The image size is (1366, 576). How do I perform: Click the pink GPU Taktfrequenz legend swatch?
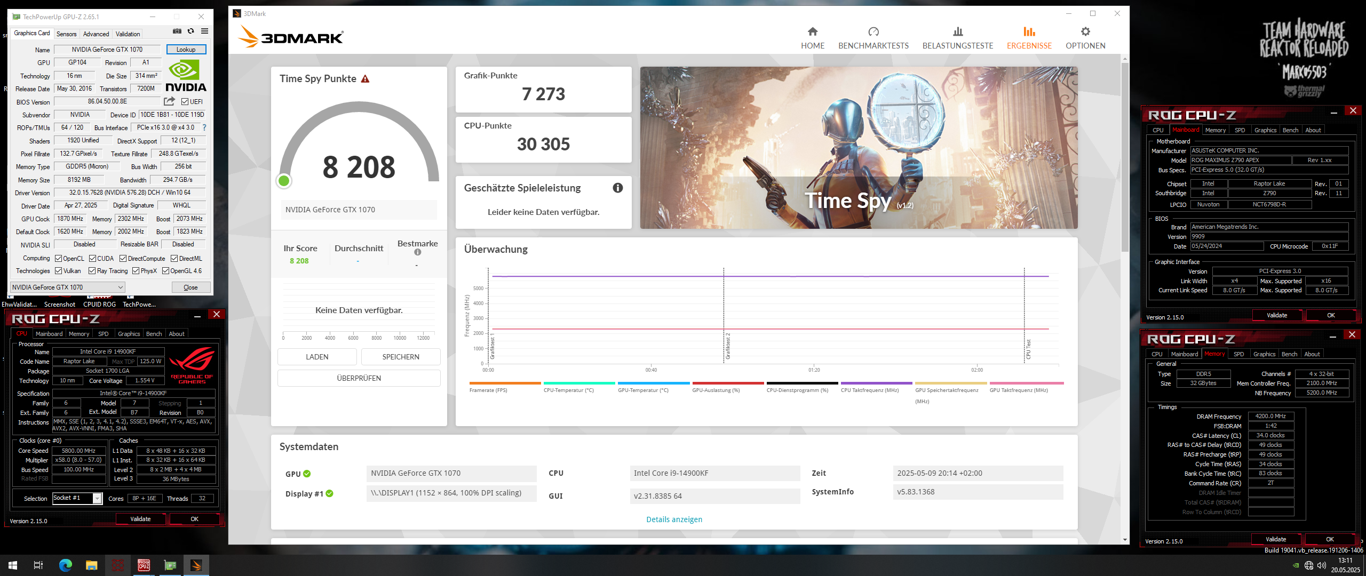1026,383
